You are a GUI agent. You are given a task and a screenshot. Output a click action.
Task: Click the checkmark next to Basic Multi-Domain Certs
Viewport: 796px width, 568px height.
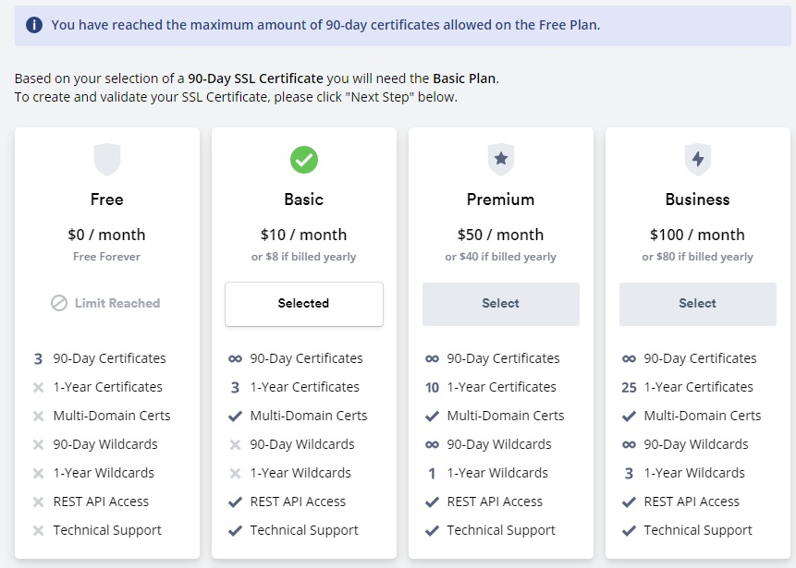(235, 416)
